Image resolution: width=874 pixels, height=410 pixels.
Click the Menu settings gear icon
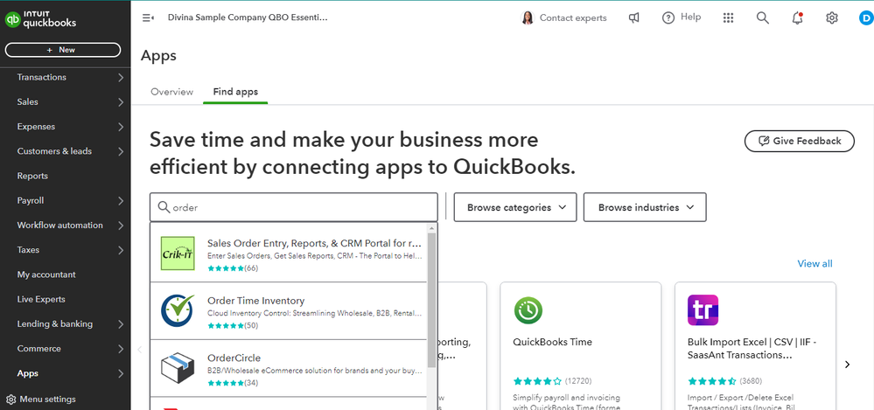click(10, 399)
